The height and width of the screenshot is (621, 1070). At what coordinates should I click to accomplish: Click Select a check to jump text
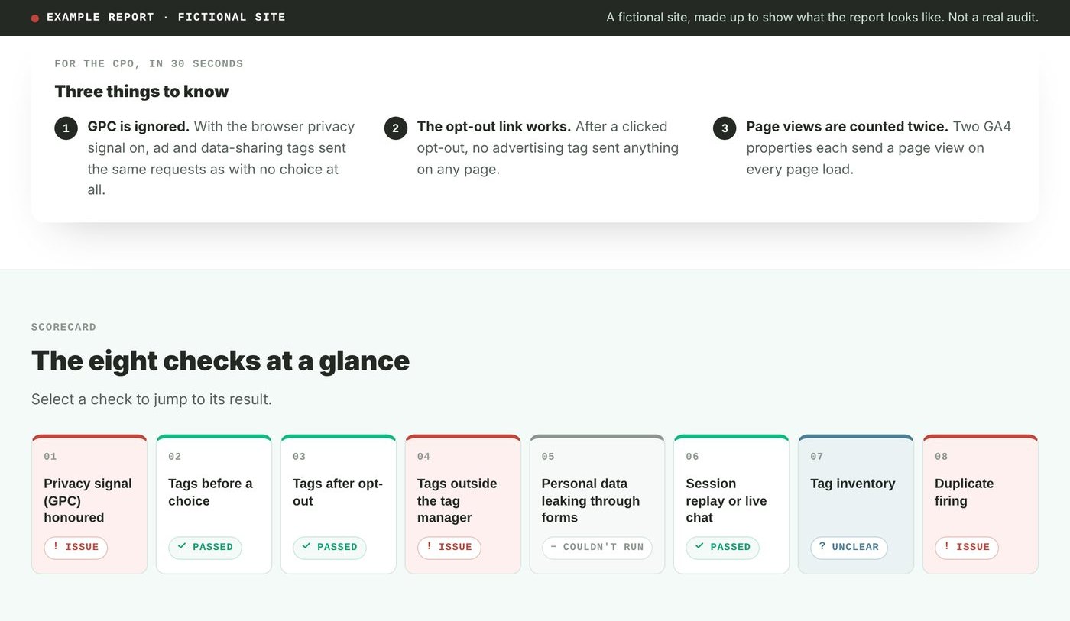pyautogui.click(x=151, y=399)
